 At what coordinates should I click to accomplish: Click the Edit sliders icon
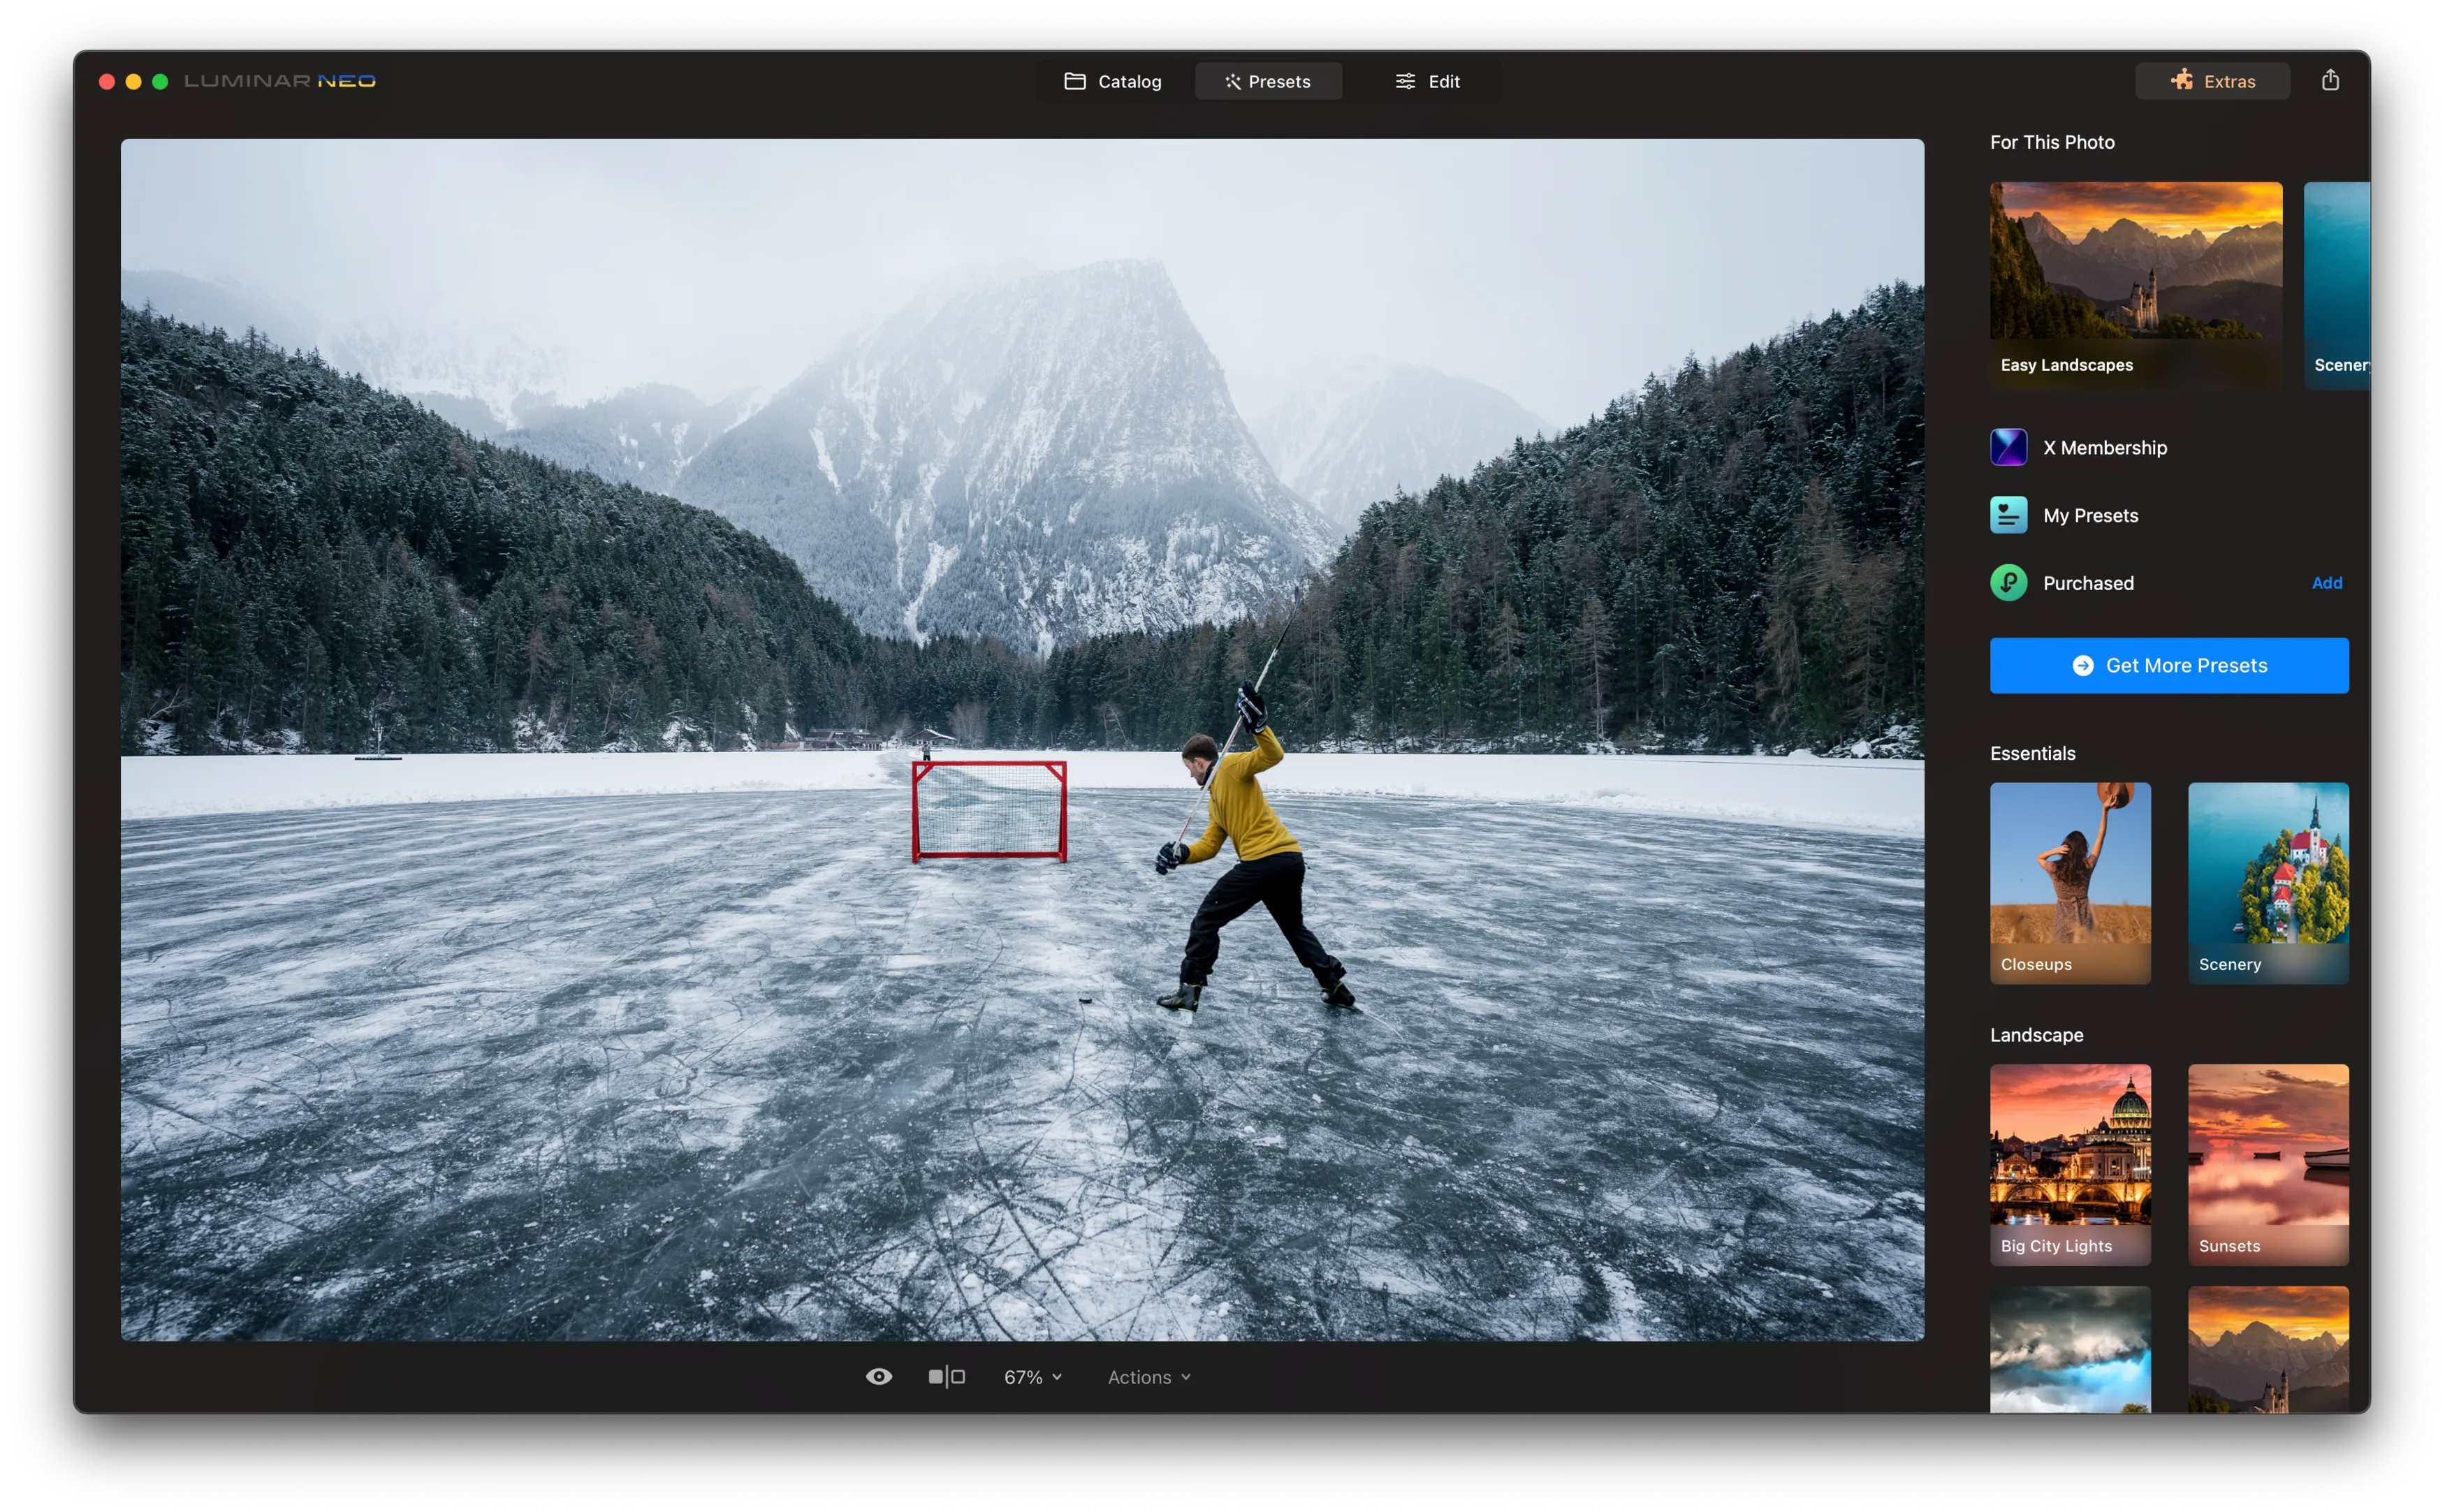[1405, 81]
